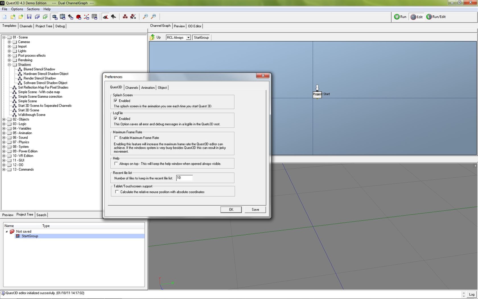Switch to Edit mode

pyautogui.click(x=417, y=17)
